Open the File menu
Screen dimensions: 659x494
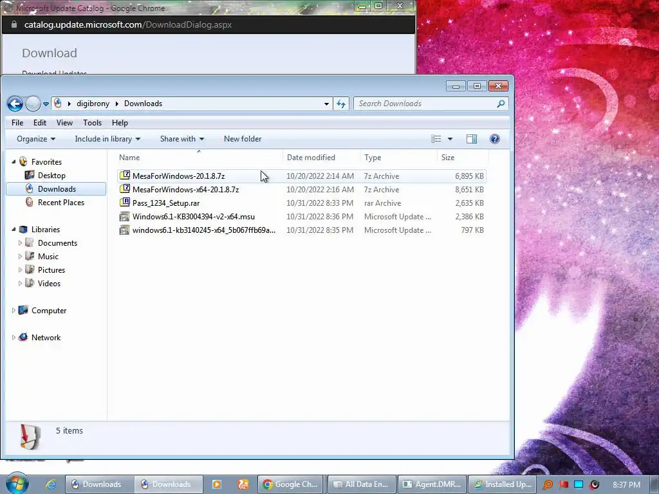(x=17, y=123)
